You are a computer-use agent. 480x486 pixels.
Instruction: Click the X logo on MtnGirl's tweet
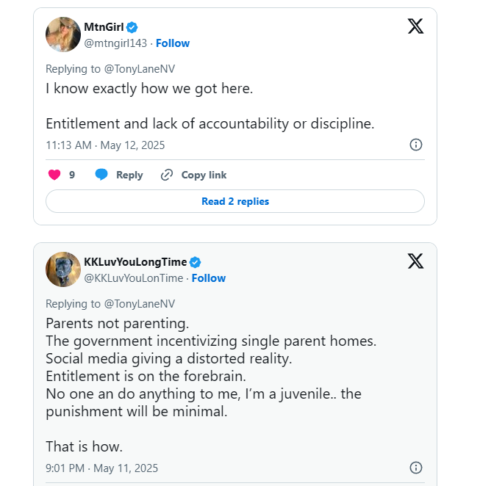pos(415,26)
